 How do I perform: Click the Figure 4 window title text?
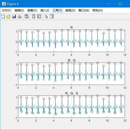[13, 4]
